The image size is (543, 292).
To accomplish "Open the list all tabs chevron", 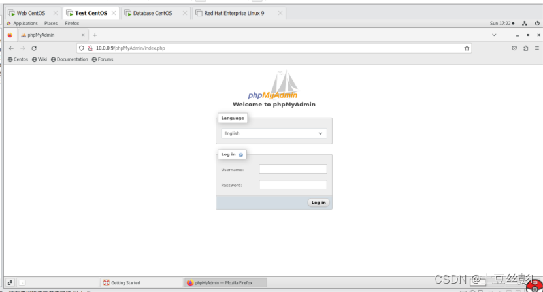I will pyautogui.click(x=494, y=35).
